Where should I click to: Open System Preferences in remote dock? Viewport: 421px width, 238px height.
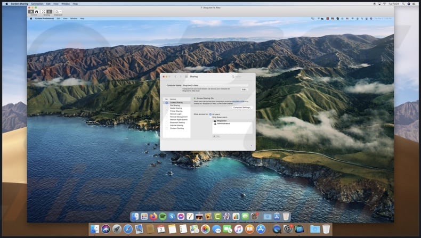254,216
